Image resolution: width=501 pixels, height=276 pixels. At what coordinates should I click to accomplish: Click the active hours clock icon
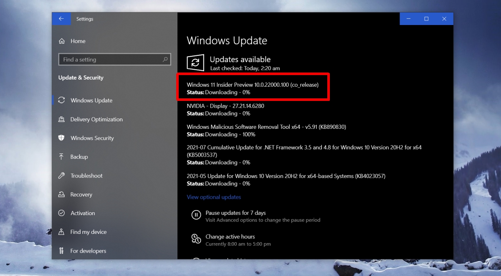pyautogui.click(x=196, y=238)
